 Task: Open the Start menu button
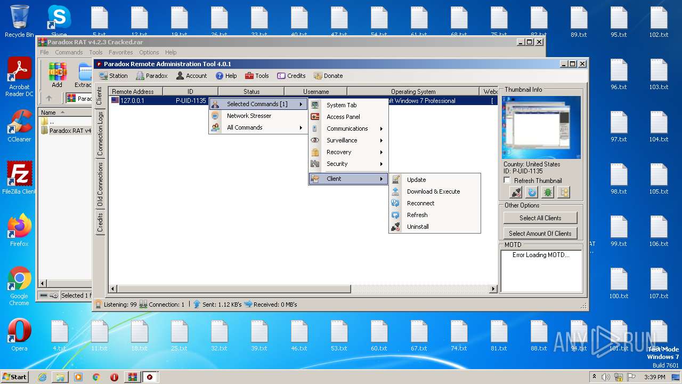(14, 377)
